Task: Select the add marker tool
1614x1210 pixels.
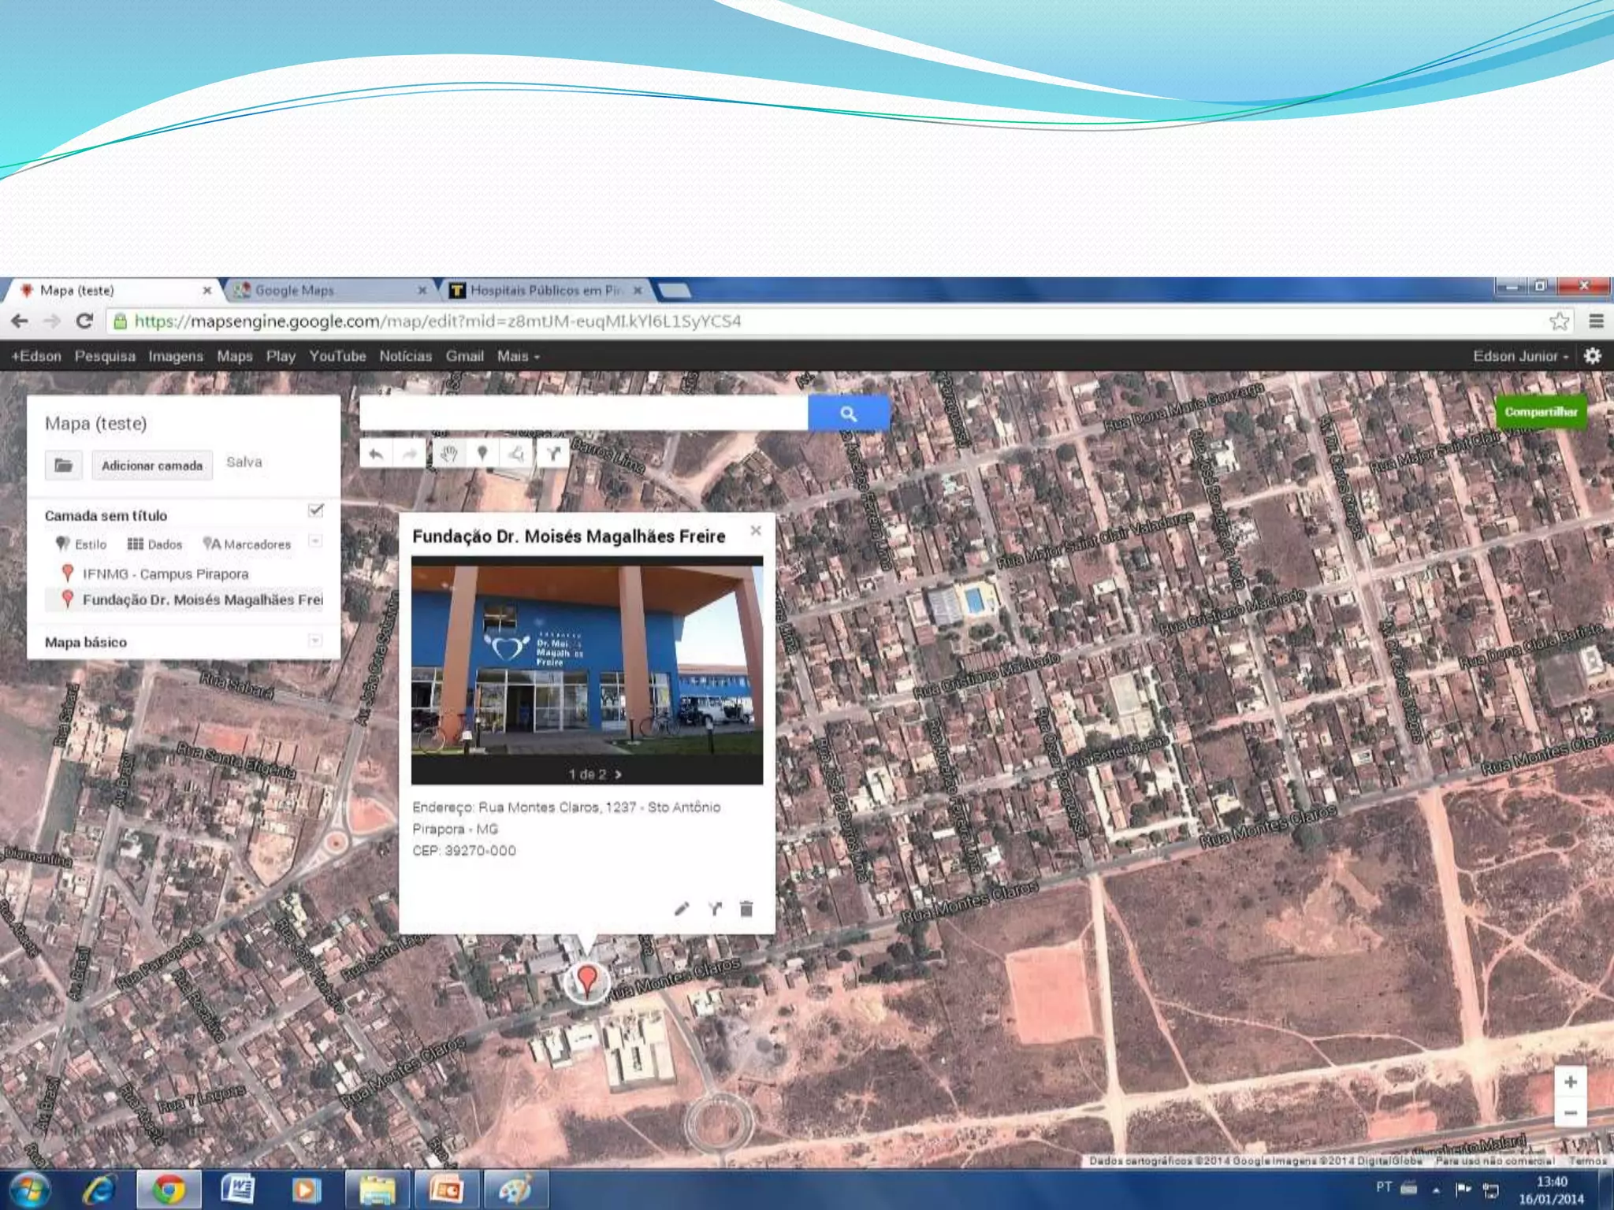Action: tap(482, 453)
